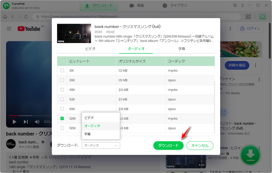Check the 36K bitrate row
Screen dimensions: 272x173
pyautogui.click(x=62, y=80)
